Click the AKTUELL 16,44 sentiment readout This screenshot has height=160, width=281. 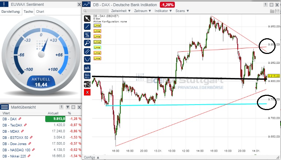41,82
